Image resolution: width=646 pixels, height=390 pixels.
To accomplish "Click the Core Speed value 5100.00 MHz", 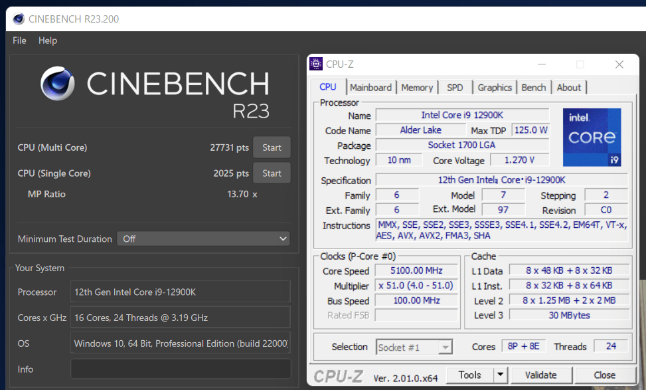I will click(x=416, y=270).
